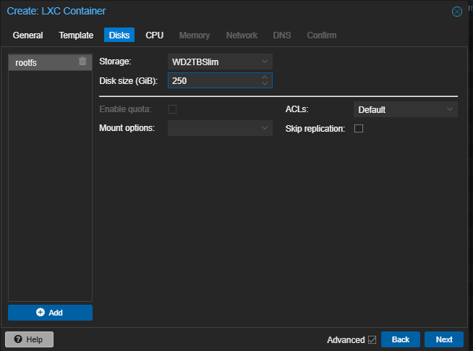Screen dimensions: 473x351
Task: Open the ACLs dropdown set to Default
Action: tap(406, 109)
